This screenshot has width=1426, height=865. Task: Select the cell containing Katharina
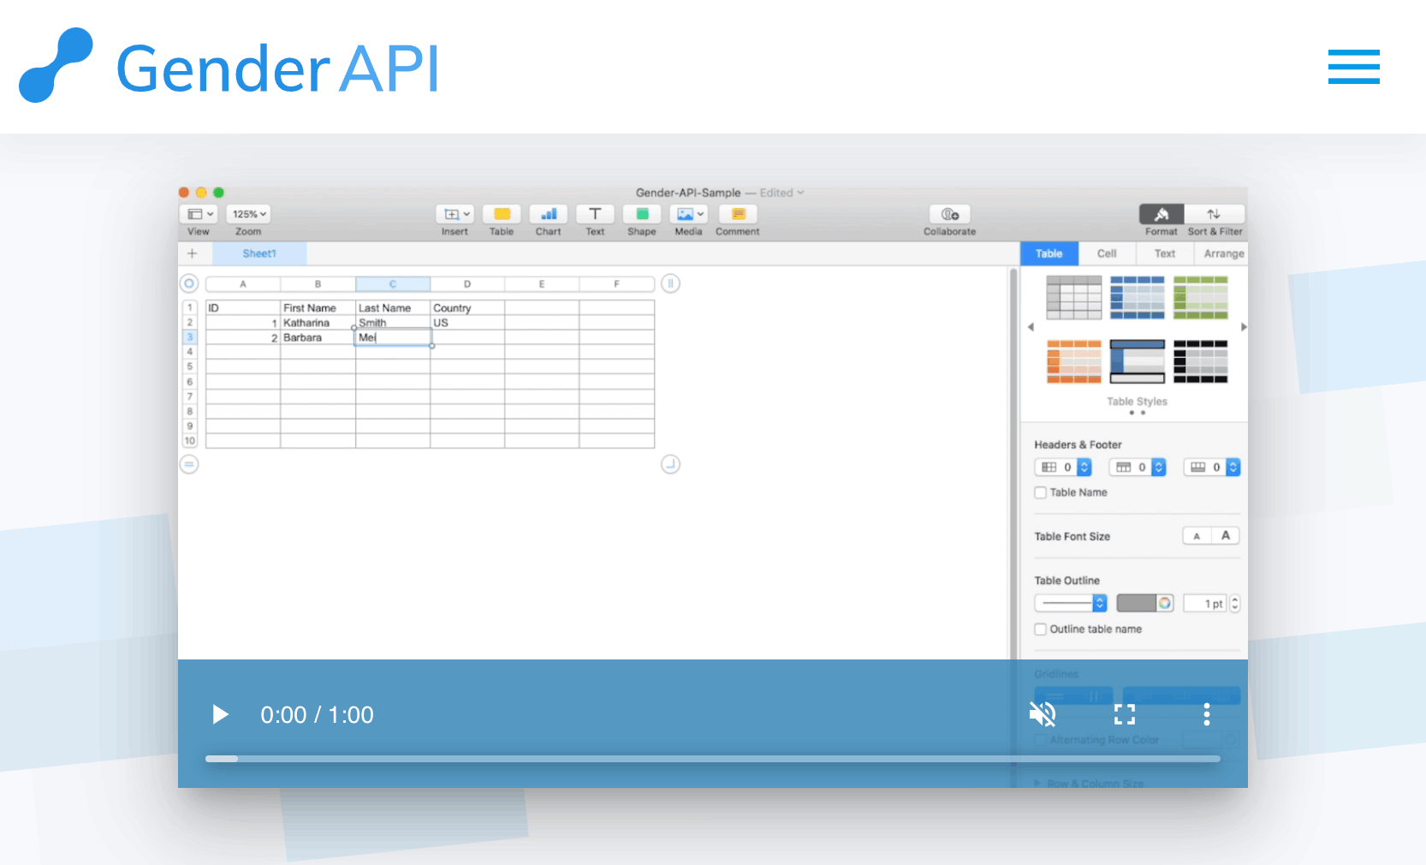[x=318, y=323]
